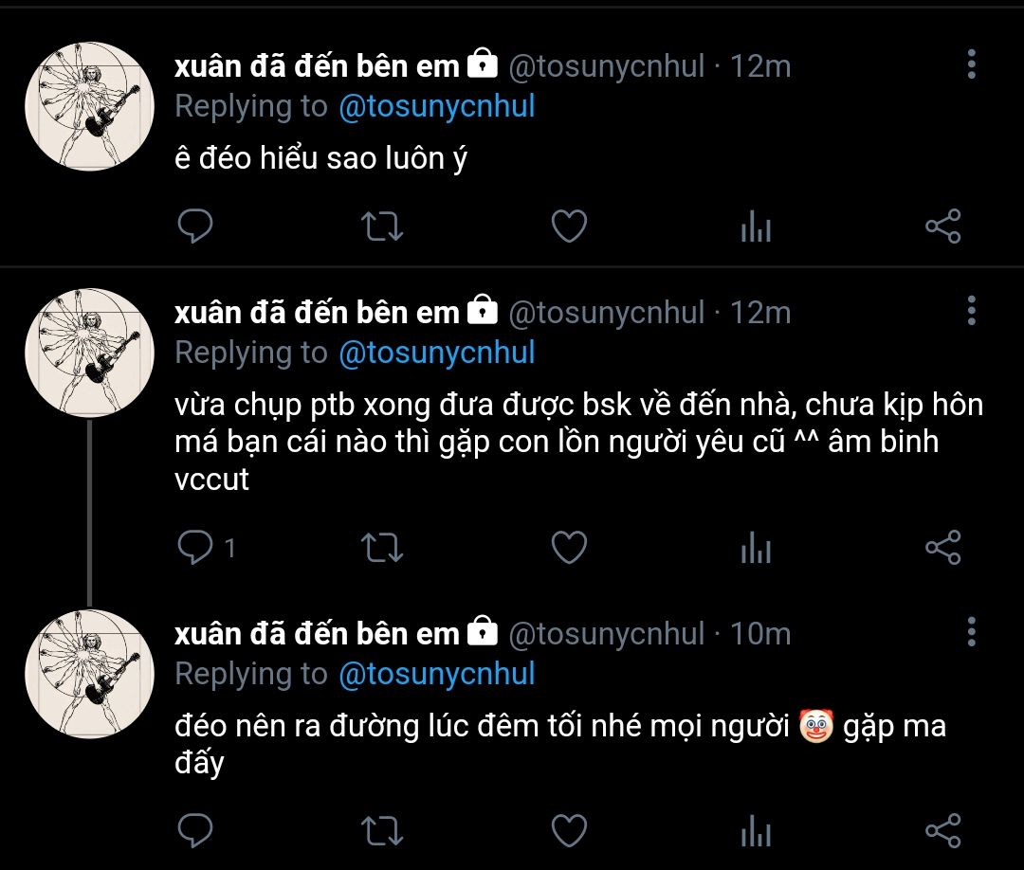The image size is (1024, 870).
Task: Open the three-dot menu on the 10m tweet
Action: 971,631
